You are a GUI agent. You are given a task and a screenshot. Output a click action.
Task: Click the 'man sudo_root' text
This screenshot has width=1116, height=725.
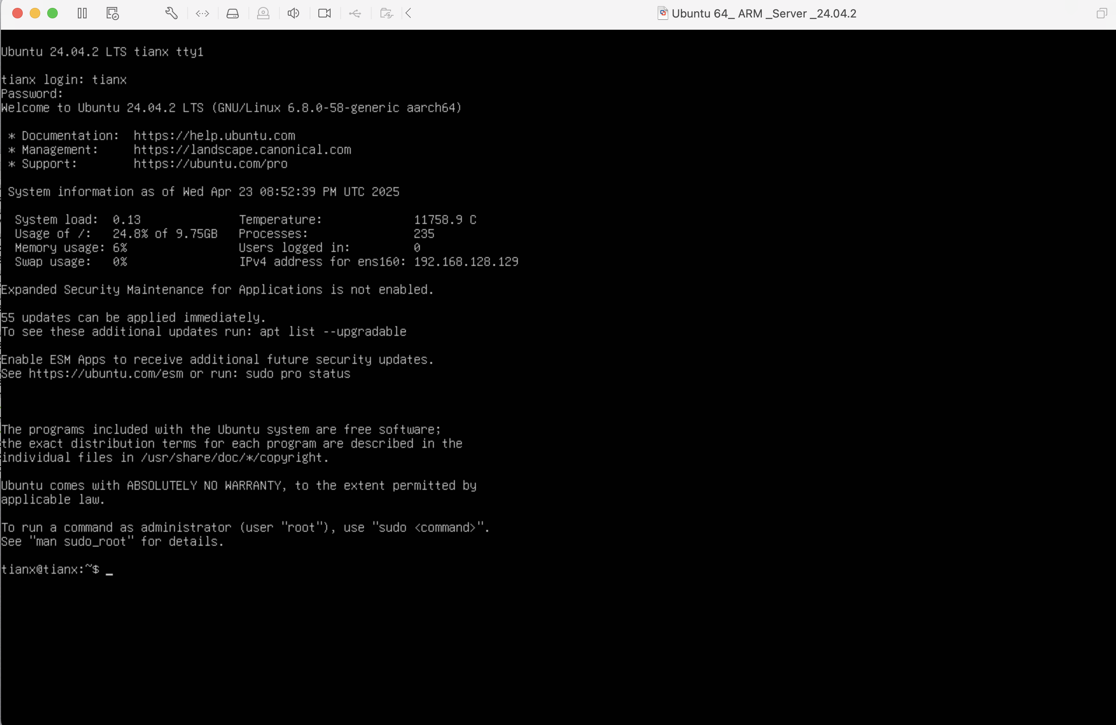81,542
